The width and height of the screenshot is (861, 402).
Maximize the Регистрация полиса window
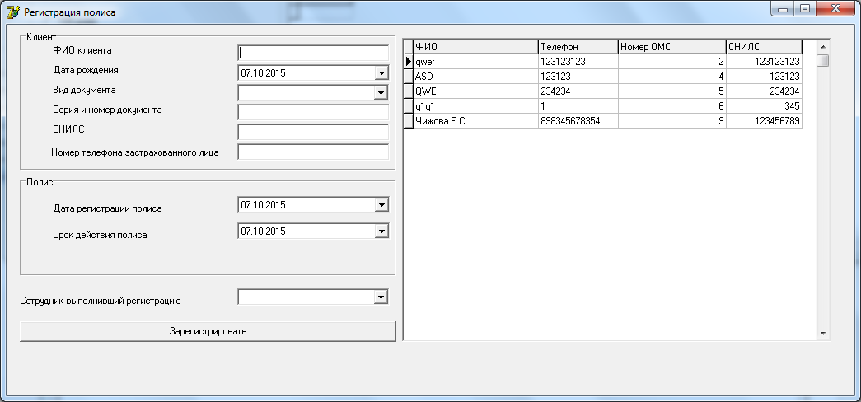tap(805, 9)
